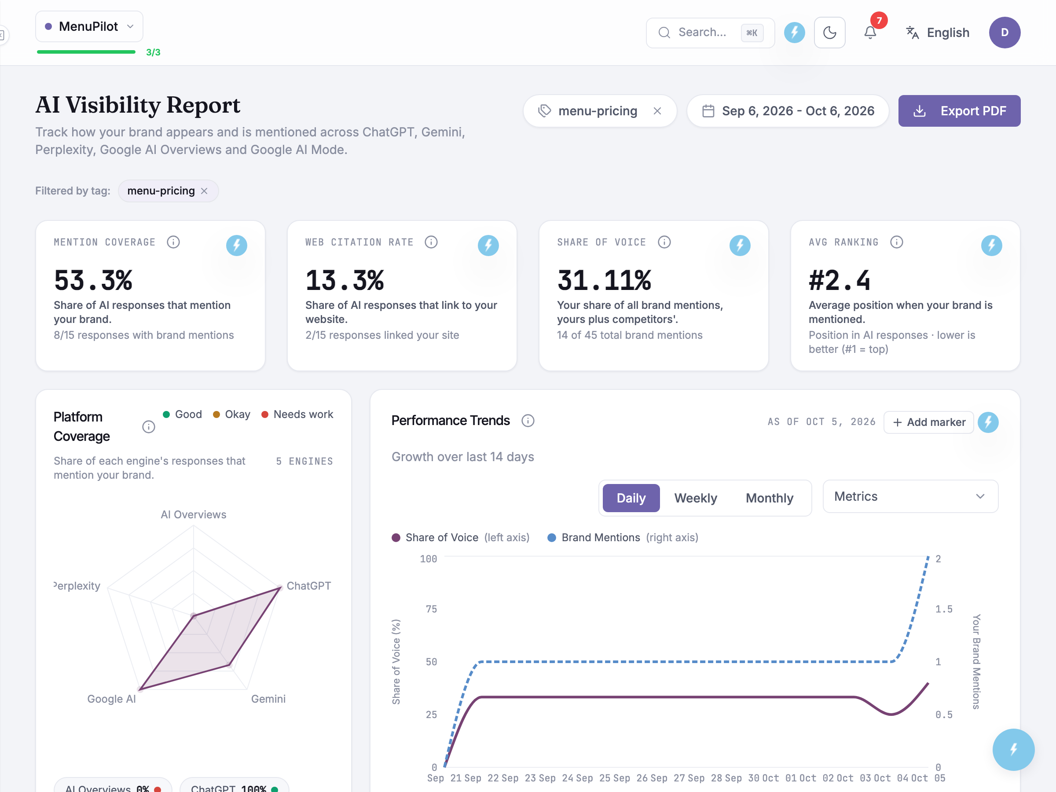Click lightning icon on Web Citation Rate card
Screen dimensions: 1056x792
pos(488,246)
